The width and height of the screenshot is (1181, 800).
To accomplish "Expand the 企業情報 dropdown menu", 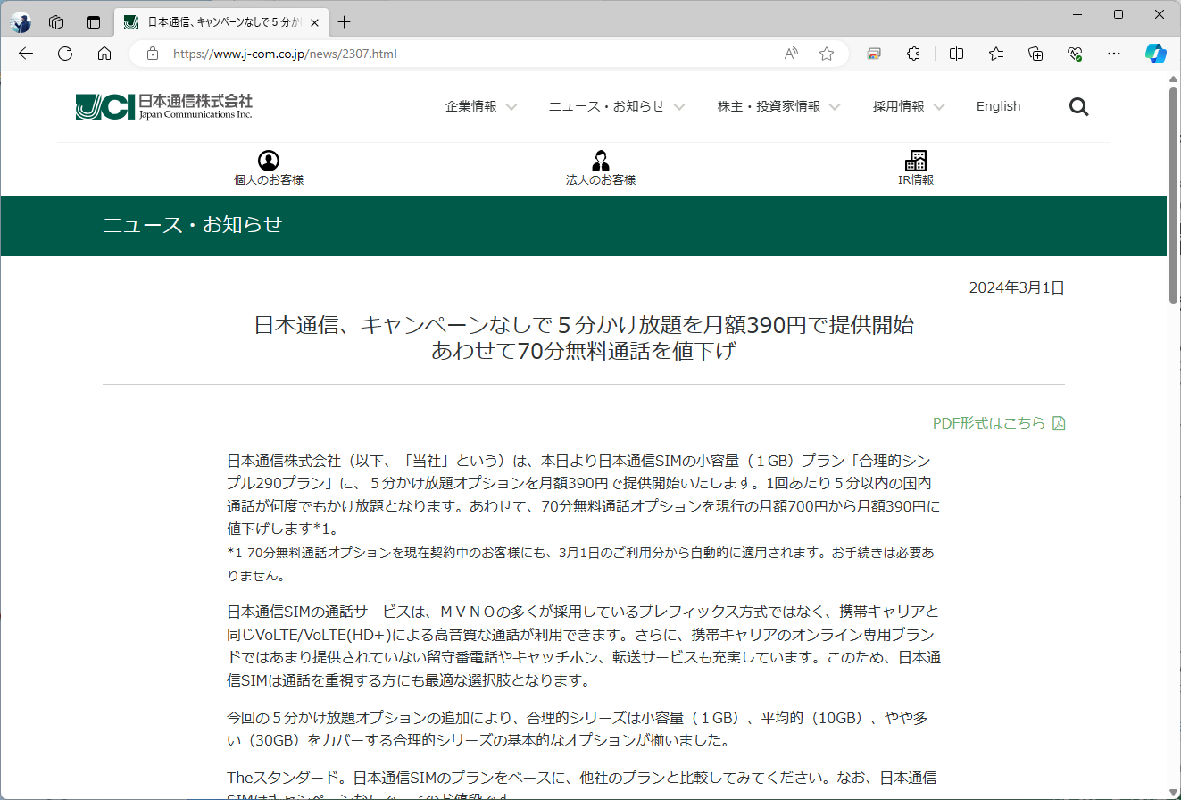I will tap(480, 105).
